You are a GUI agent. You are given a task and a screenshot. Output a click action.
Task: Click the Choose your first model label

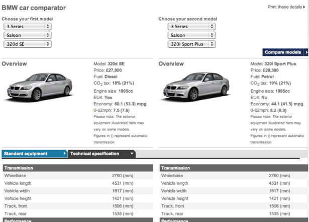(x=27, y=19)
